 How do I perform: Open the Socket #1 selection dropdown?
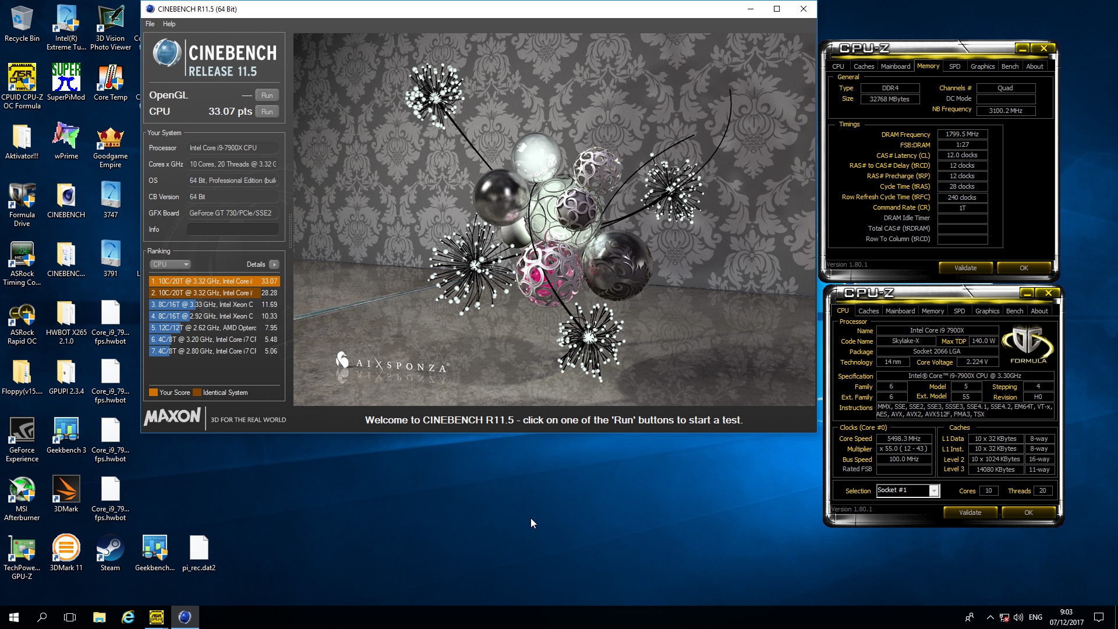pyautogui.click(x=908, y=490)
